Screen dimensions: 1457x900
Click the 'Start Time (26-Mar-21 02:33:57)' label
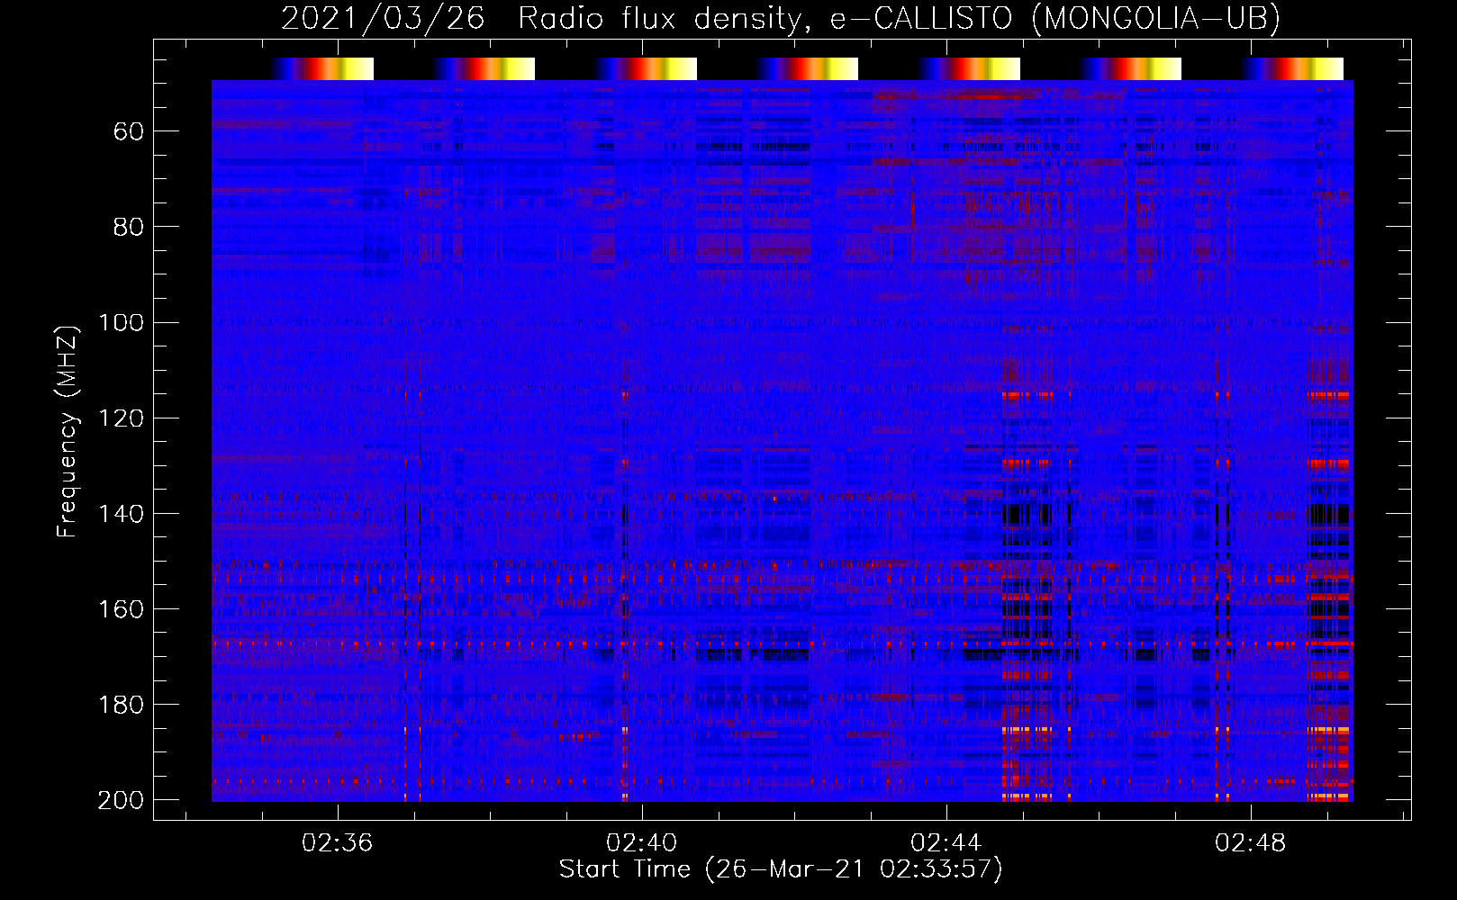781,869
